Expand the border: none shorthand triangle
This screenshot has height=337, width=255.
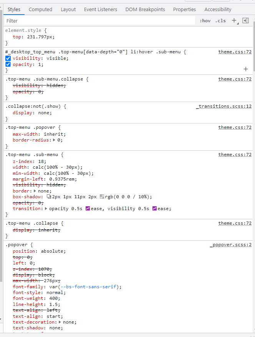click(x=35, y=191)
